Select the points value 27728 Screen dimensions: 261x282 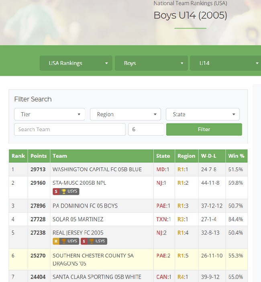click(x=38, y=219)
